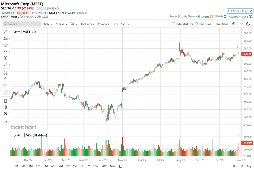Select the arrow marker tool
This screenshot has height=170, width=254.
pos(5,51)
